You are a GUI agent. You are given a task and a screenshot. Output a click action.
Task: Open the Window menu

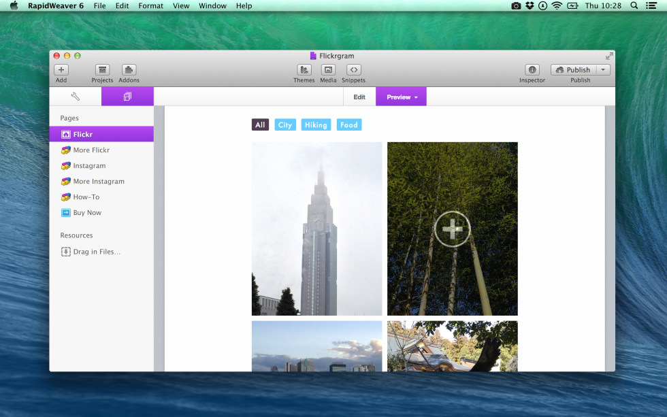pyautogui.click(x=212, y=5)
